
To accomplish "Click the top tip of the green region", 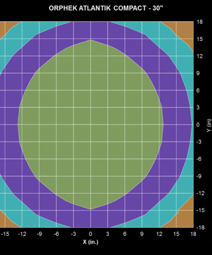I will point(90,40).
